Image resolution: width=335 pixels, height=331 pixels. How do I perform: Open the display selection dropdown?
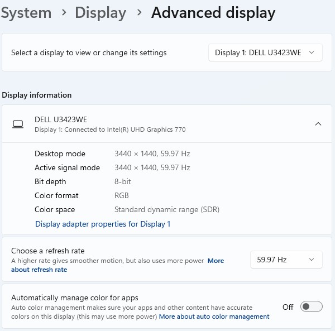[x=265, y=52]
